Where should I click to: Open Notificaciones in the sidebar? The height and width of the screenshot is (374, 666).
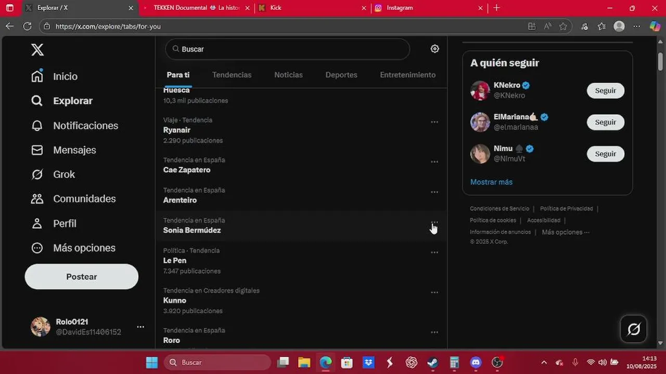click(x=74, y=126)
